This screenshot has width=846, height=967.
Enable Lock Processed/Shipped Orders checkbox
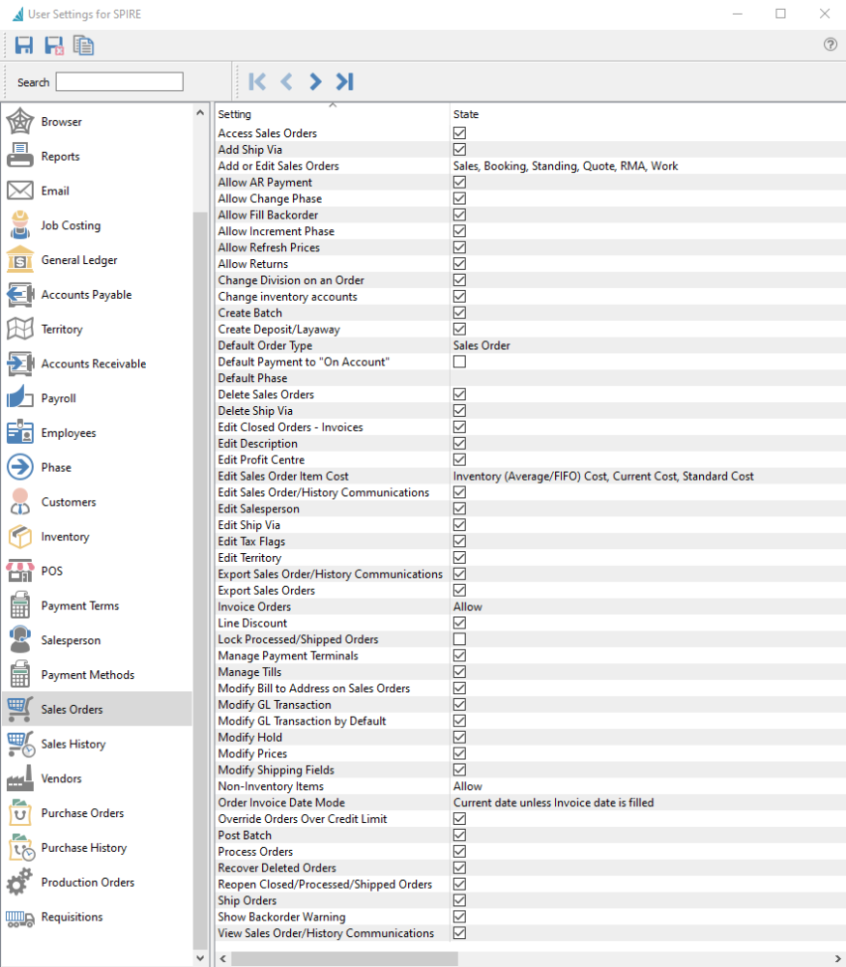coord(459,639)
